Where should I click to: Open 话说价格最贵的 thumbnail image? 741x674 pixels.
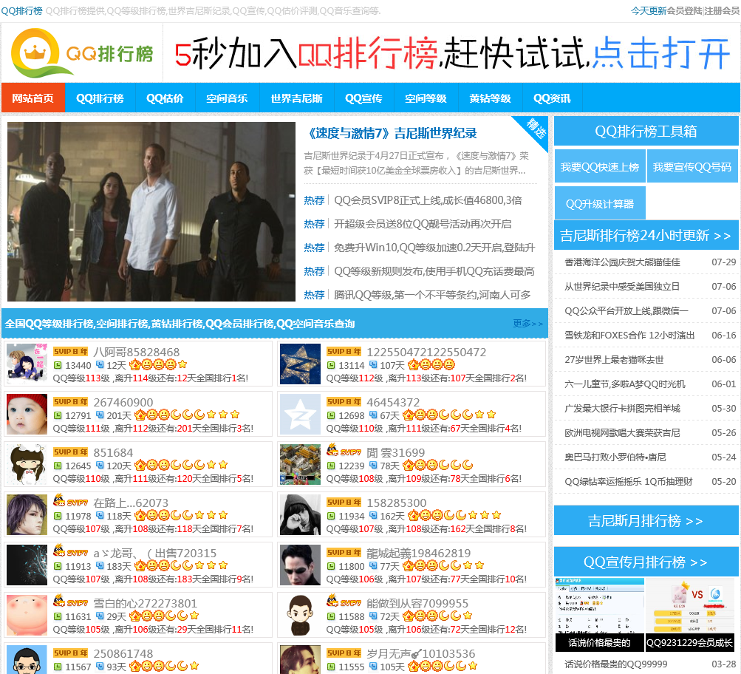pos(599,614)
